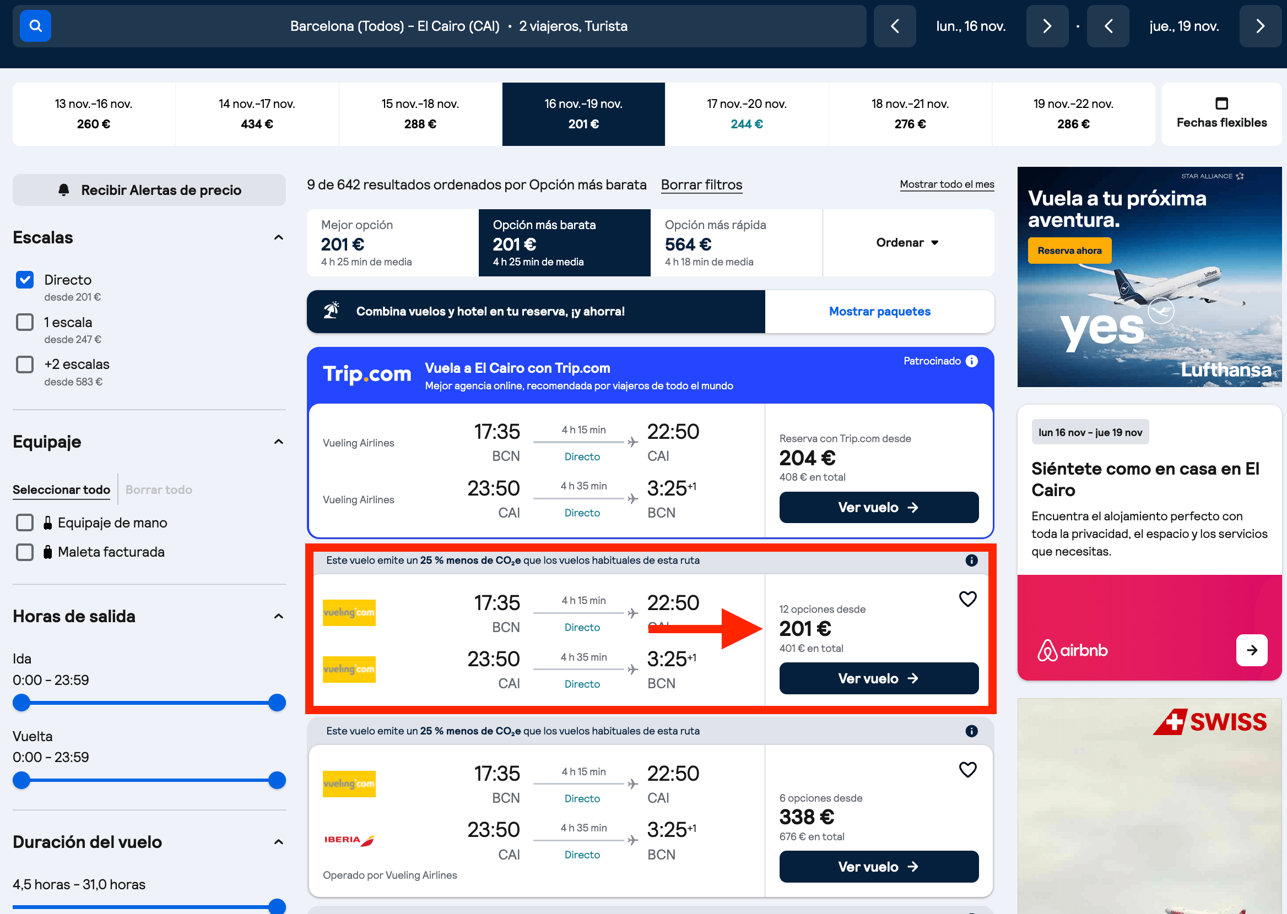Click Recibir Alertas de precio button

[149, 190]
